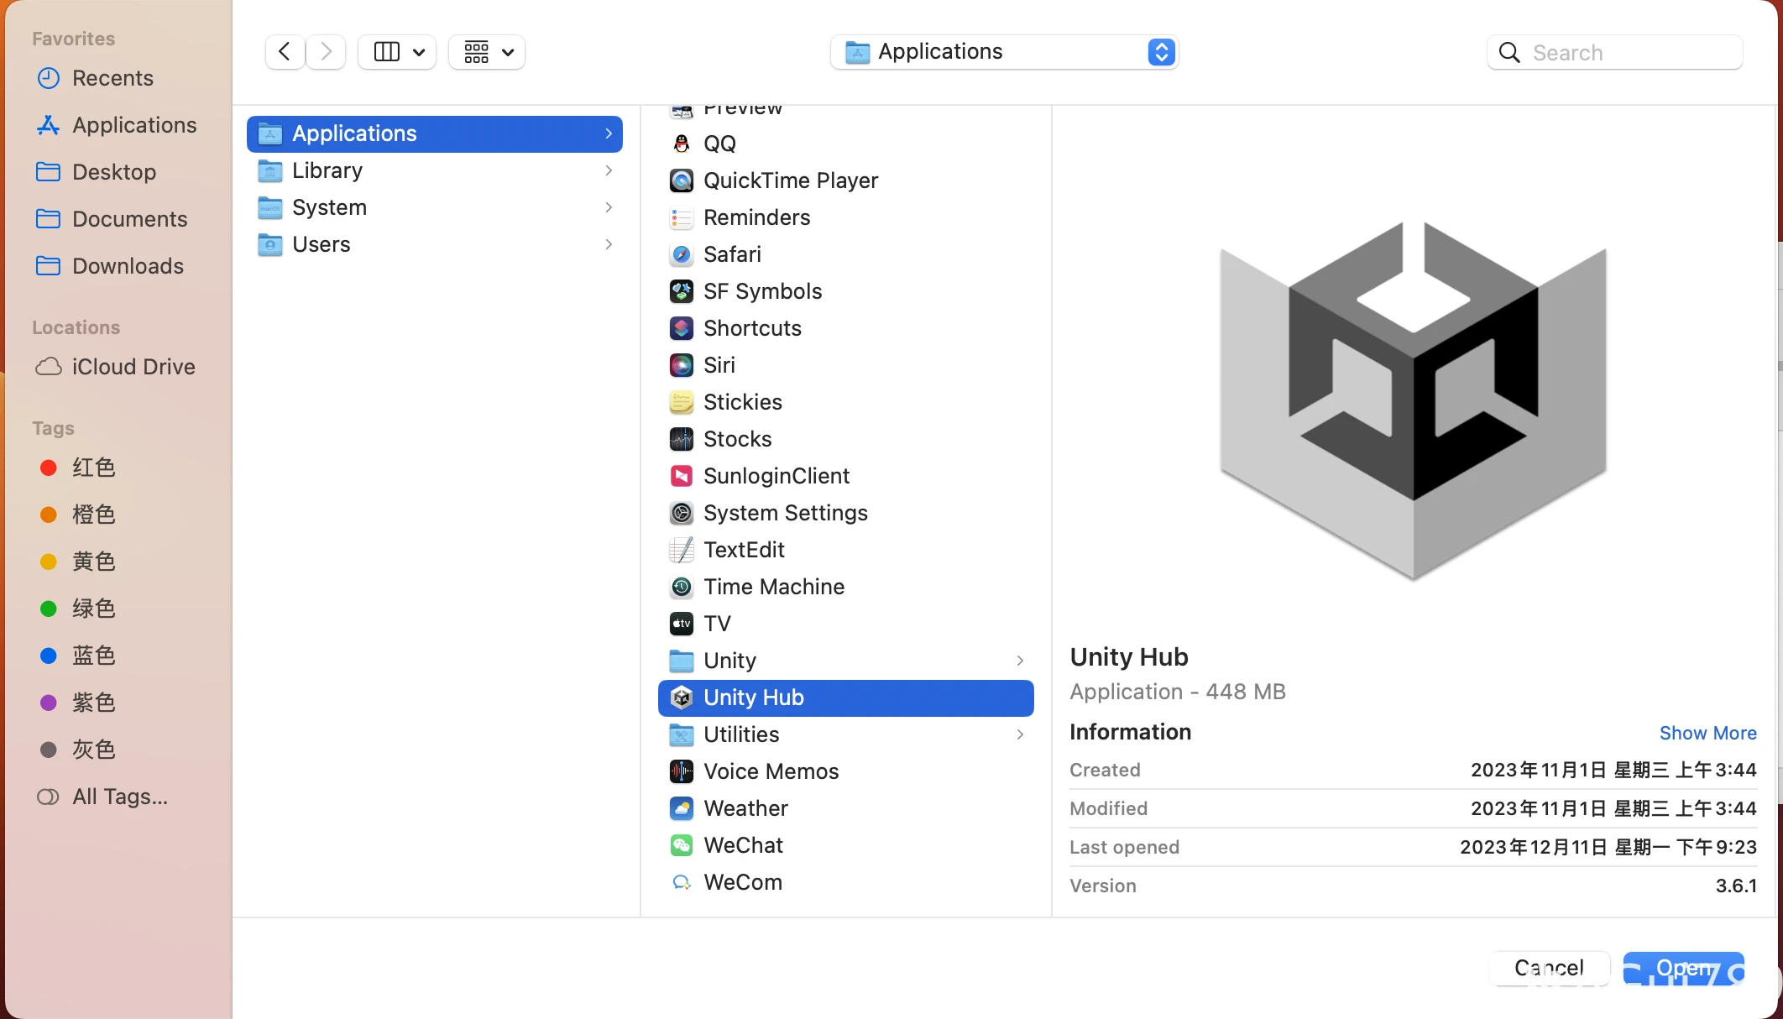
Task: Click the Show More link
Action: point(1708,733)
